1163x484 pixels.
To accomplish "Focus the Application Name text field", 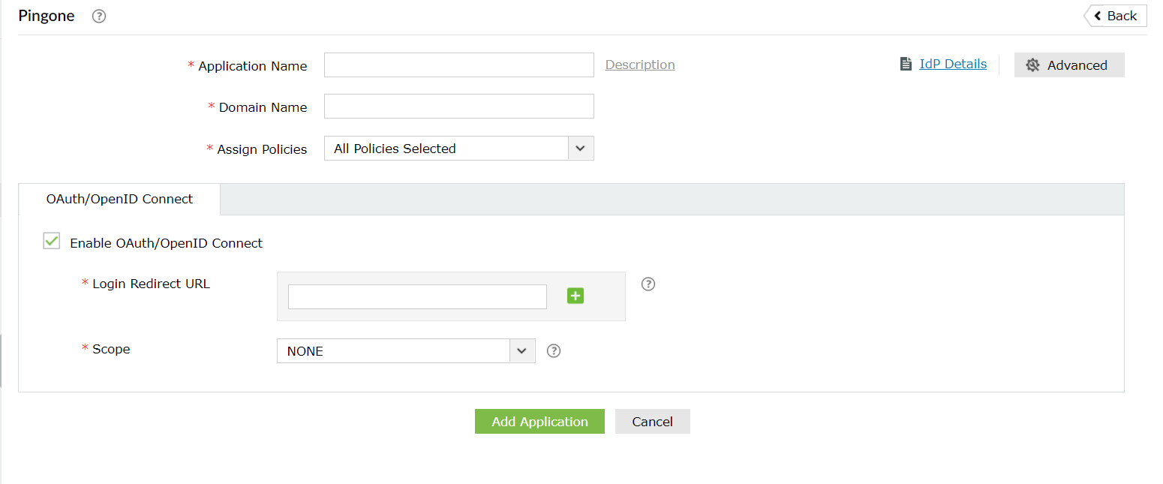I will coord(458,65).
